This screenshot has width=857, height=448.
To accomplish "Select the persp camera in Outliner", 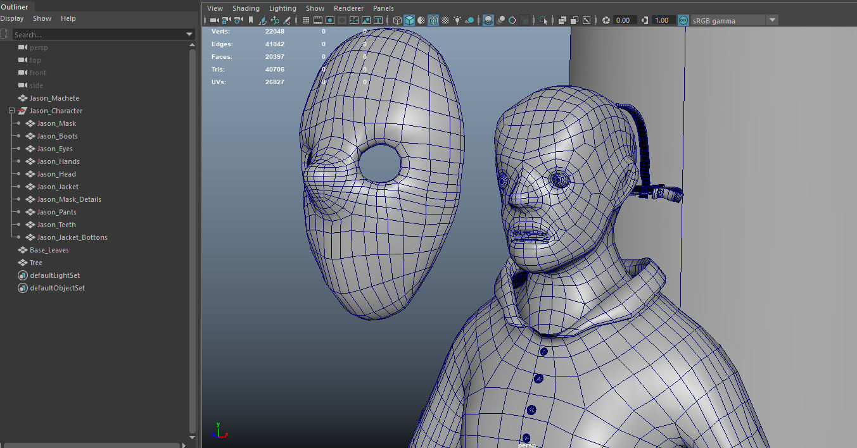I will [39, 47].
